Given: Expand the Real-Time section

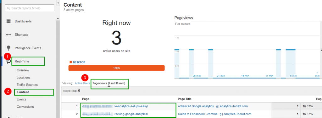Looking at the screenshot, I should click(x=22, y=61).
